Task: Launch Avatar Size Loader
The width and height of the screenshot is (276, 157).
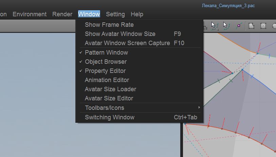Action: pos(110,89)
